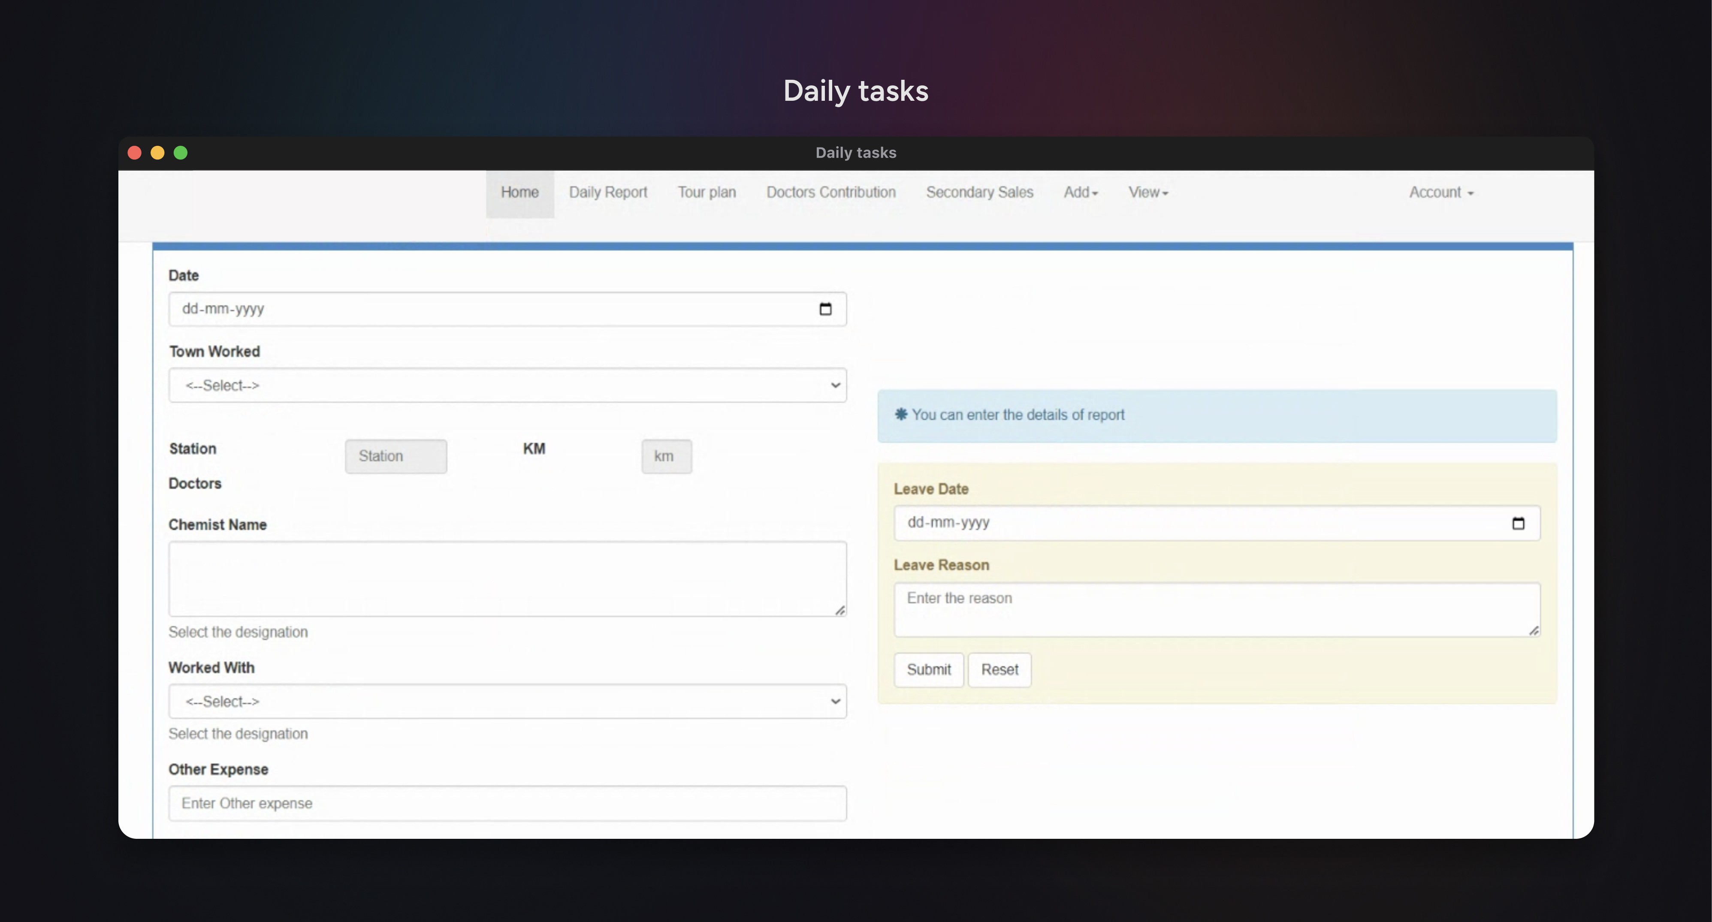1712x922 pixels.
Task: Click the green maximize window button
Action: [x=180, y=153]
